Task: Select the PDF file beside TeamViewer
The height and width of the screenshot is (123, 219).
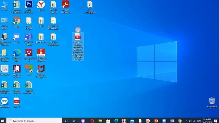Action: click(17, 102)
